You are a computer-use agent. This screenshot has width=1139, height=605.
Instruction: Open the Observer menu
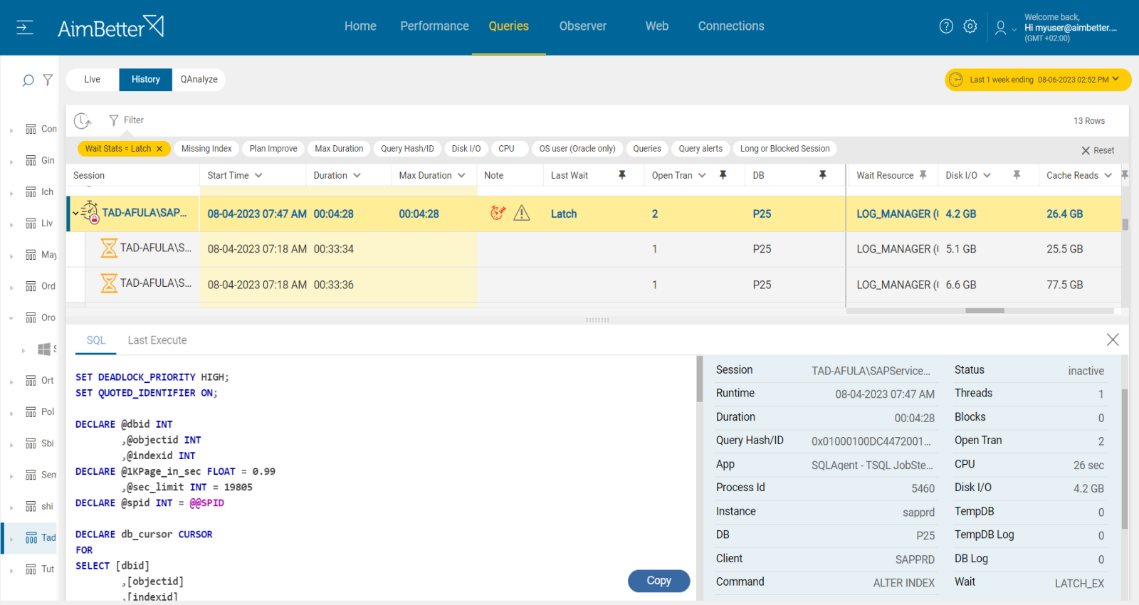[583, 26]
